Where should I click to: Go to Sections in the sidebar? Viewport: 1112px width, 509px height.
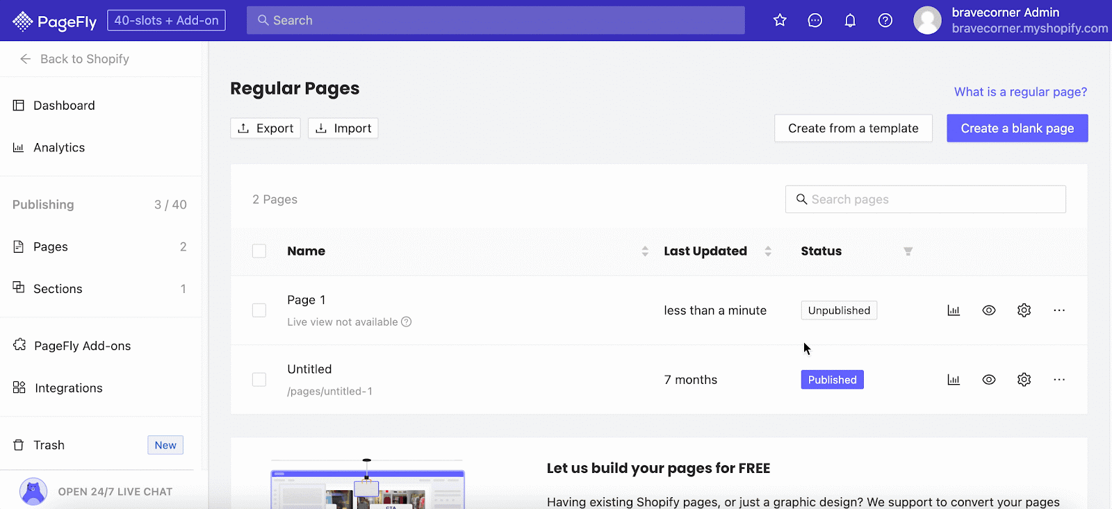click(58, 289)
